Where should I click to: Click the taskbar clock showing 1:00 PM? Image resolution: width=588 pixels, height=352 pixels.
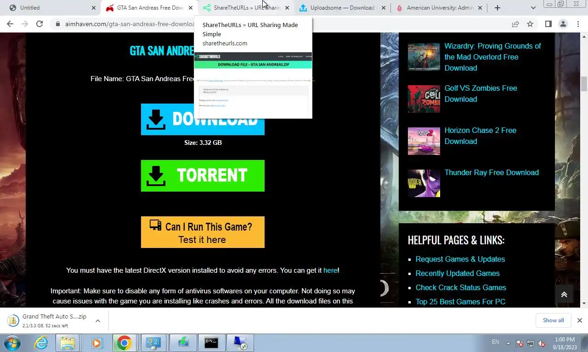tap(564, 343)
